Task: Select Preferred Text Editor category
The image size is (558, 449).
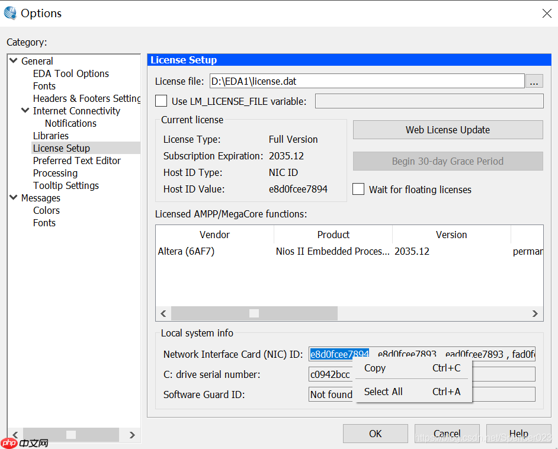Action: [76, 161]
